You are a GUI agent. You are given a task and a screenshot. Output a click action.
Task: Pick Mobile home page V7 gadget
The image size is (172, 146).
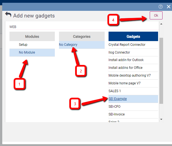tap(125, 83)
